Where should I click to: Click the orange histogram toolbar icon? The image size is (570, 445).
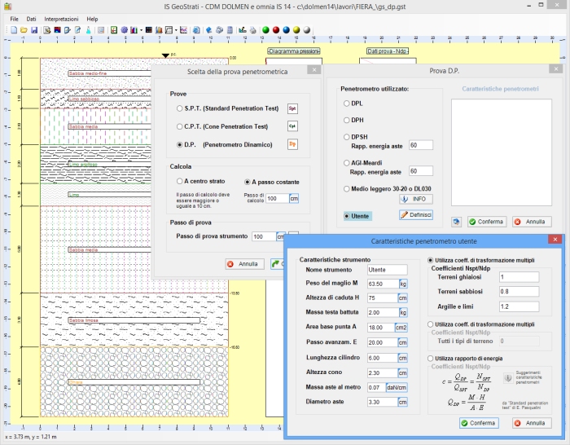159,30
